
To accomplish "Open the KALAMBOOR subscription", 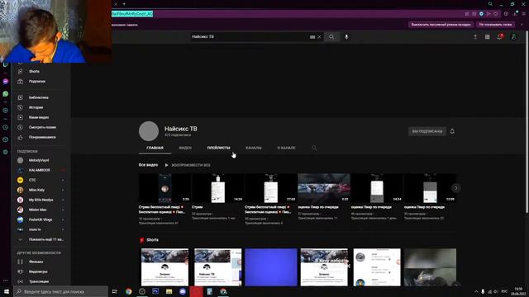I will click(x=40, y=170).
